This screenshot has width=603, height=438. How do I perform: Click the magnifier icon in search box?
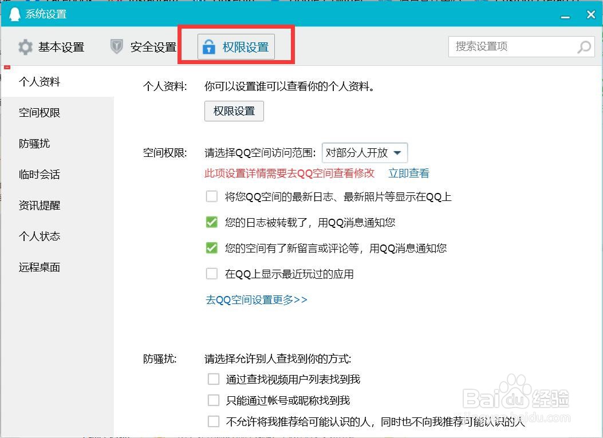(584, 47)
